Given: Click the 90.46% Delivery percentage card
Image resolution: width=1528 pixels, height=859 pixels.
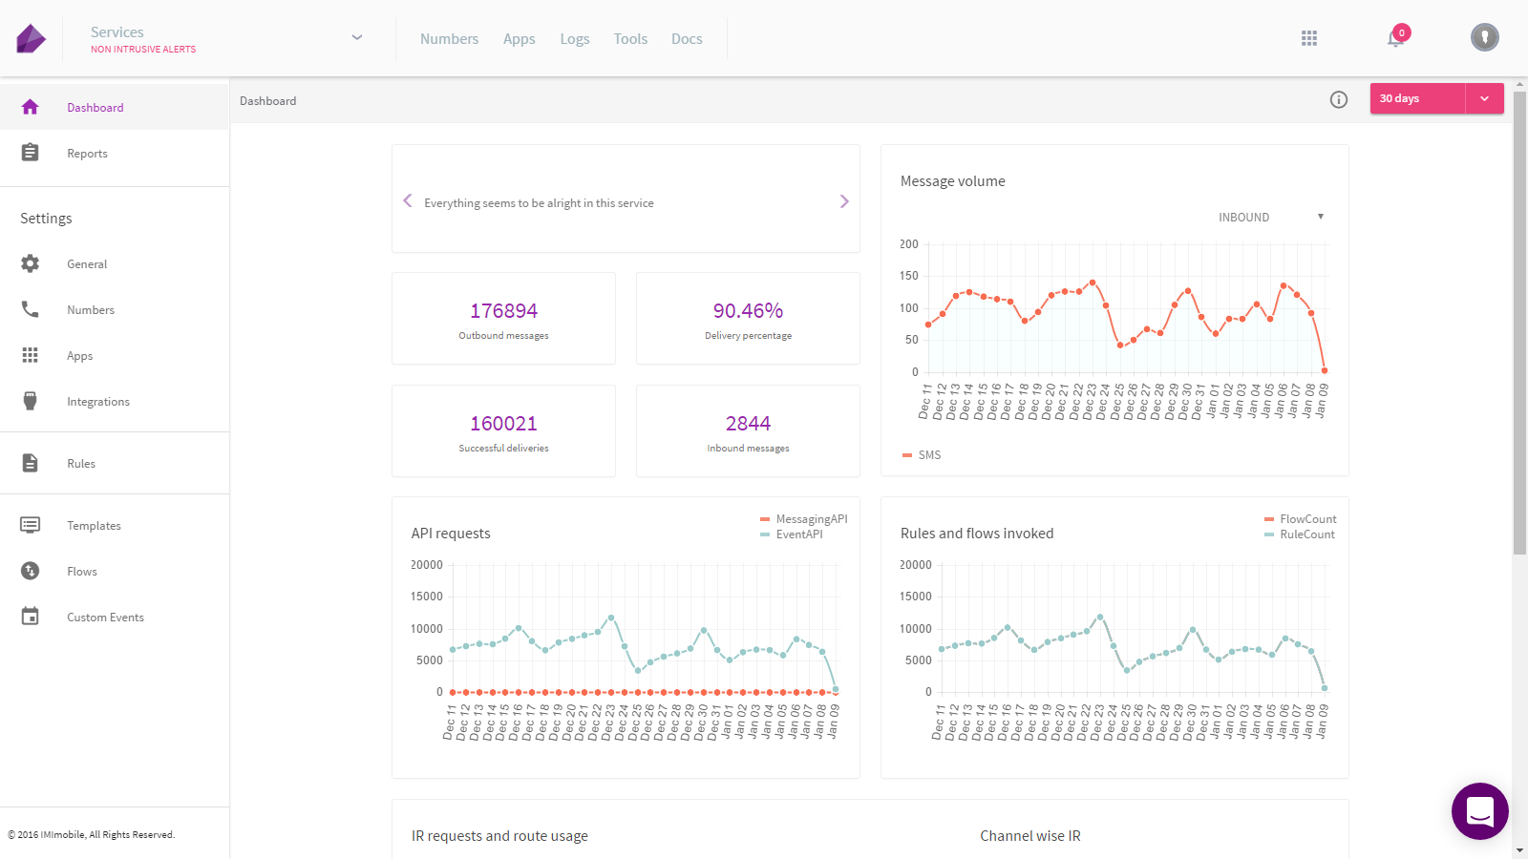Looking at the screenshot, I should point(748,318).
